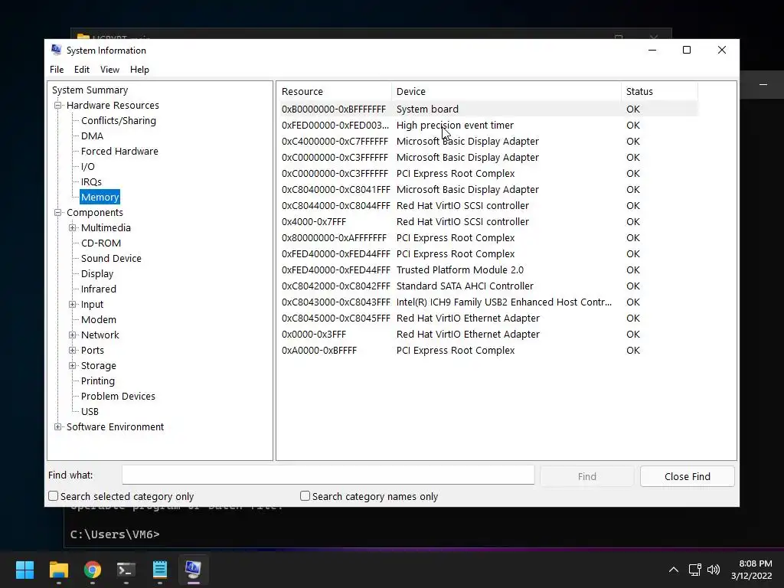
Task: Click resource 0xC8045000-0xC8045FFF
Action: click(335, 318)
